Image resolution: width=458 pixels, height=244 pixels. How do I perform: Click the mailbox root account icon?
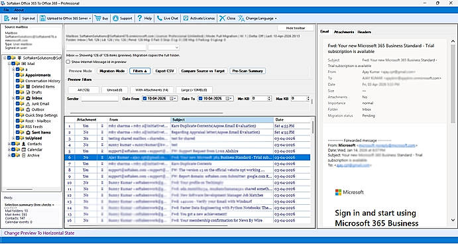pyautogui.click(x=20, y=58)
